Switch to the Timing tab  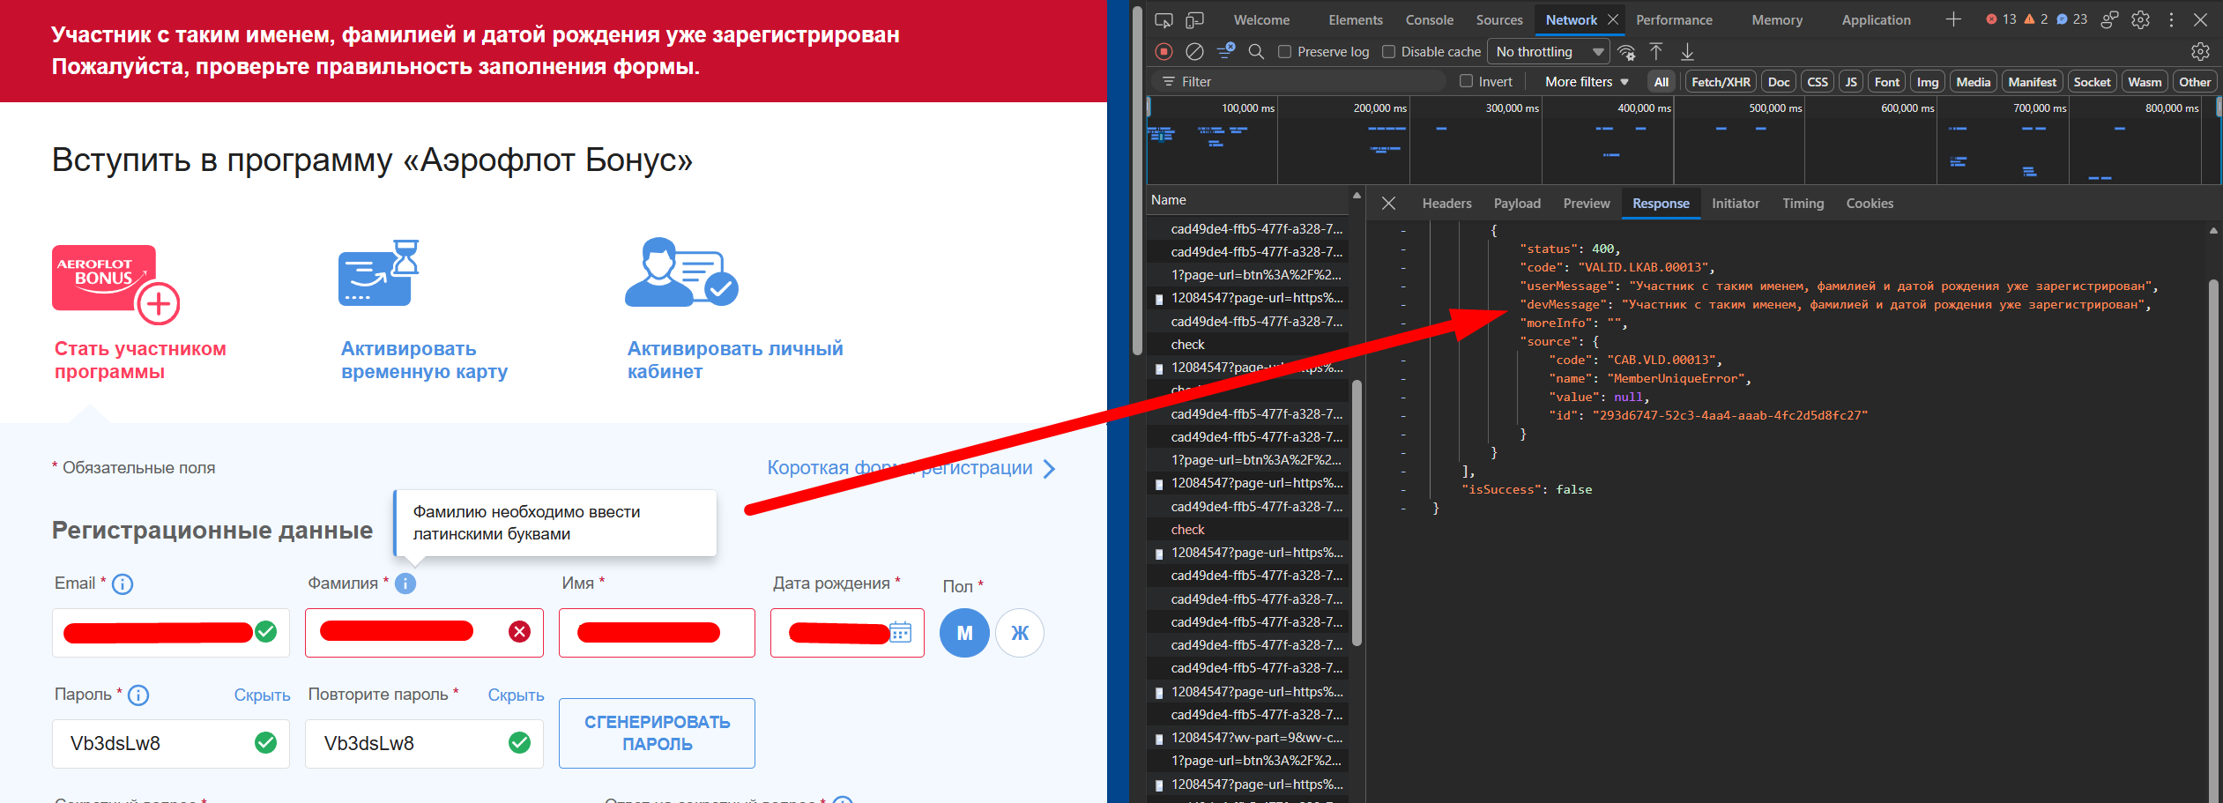pos(1803,204)
